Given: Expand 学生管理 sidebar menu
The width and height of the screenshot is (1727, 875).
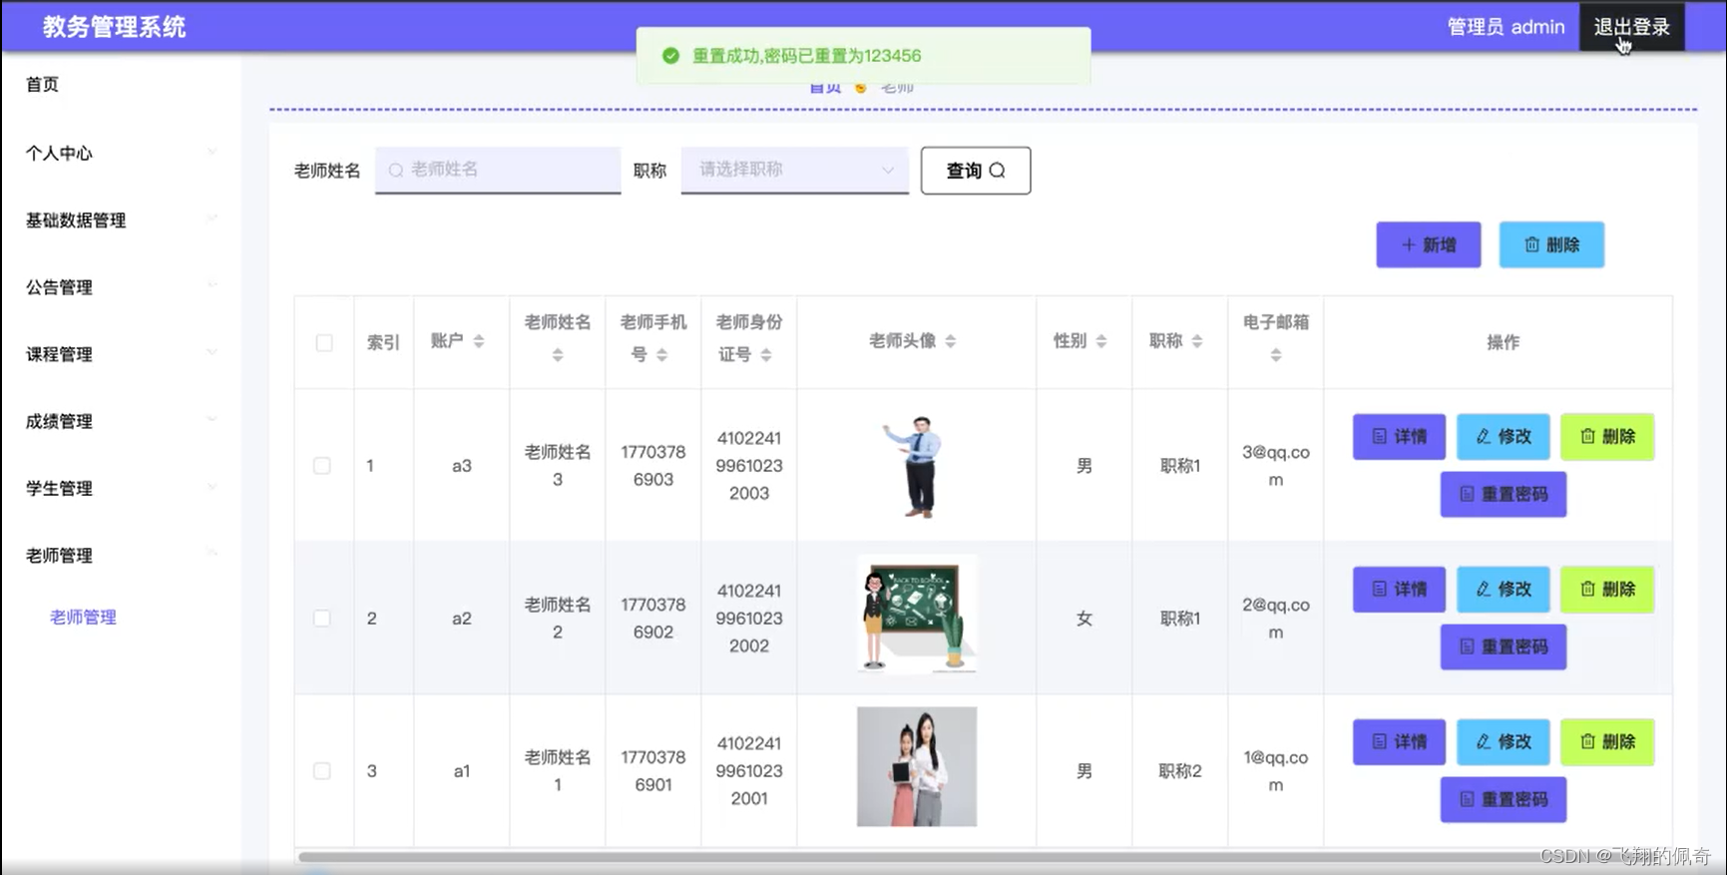Looking at the screenshot, I should tap(120, 488).
